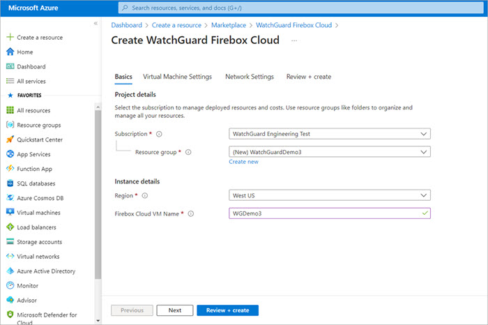Click sidebar scroll up arrow
The width and height of the screenshot is (488, 325).
click(x=98, y=107)
